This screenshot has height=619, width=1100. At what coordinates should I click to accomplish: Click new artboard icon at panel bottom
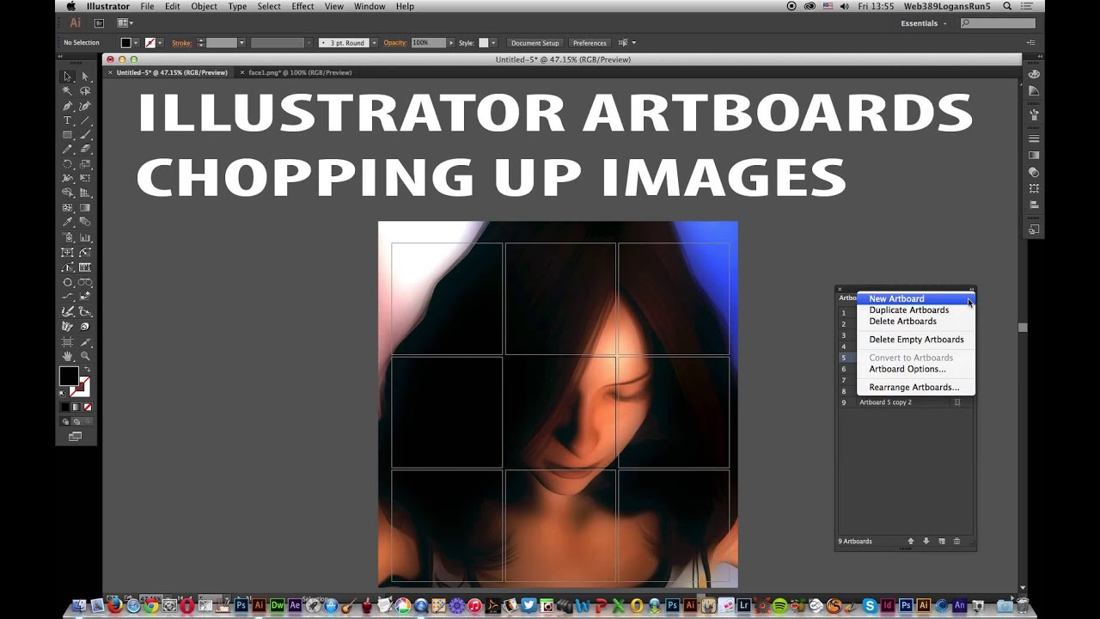click(942, 542)
